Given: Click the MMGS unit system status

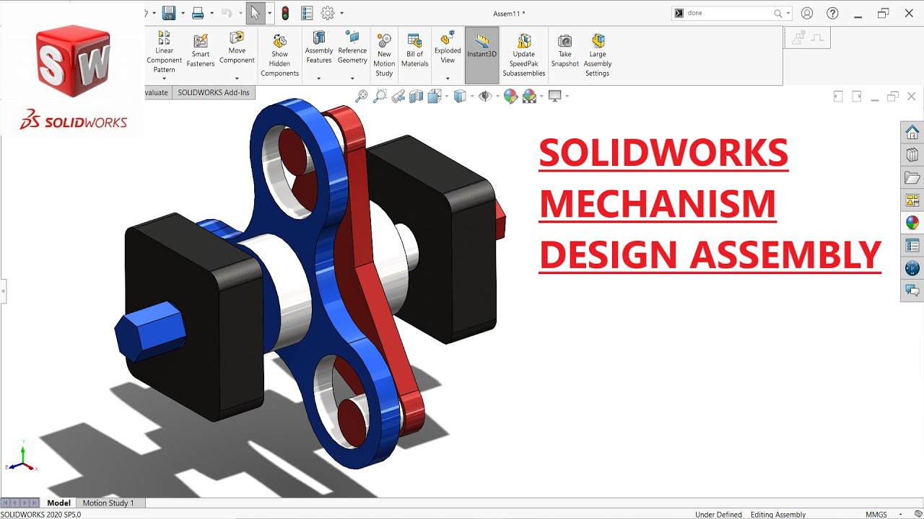Looking at the screenshot, I should 876,515.
